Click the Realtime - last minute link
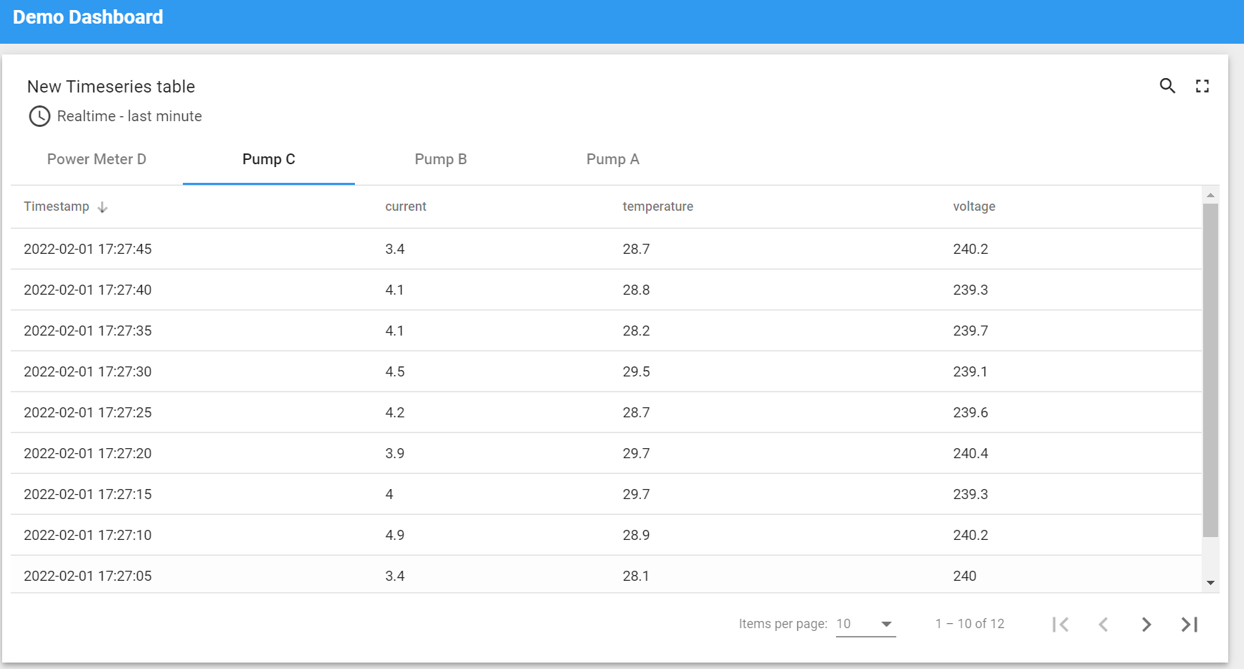Screen dimensions: 1244x669 click(x=129, y=116)
